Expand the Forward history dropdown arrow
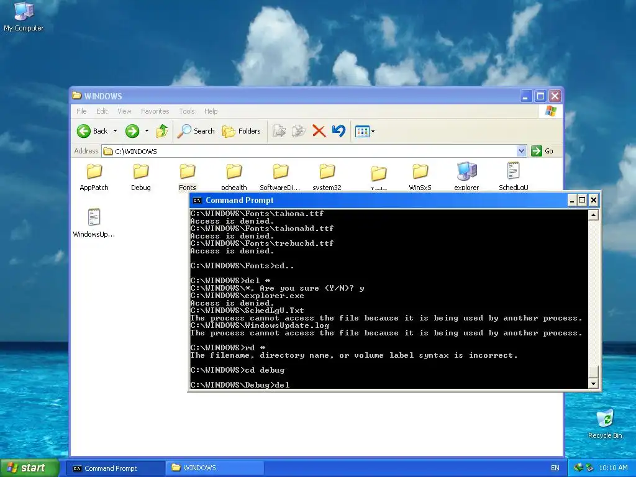 pos(147,131)
